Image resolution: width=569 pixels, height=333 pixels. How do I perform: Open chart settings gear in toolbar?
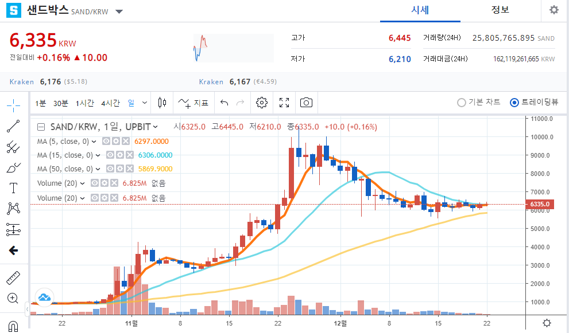tap(262, 103)
